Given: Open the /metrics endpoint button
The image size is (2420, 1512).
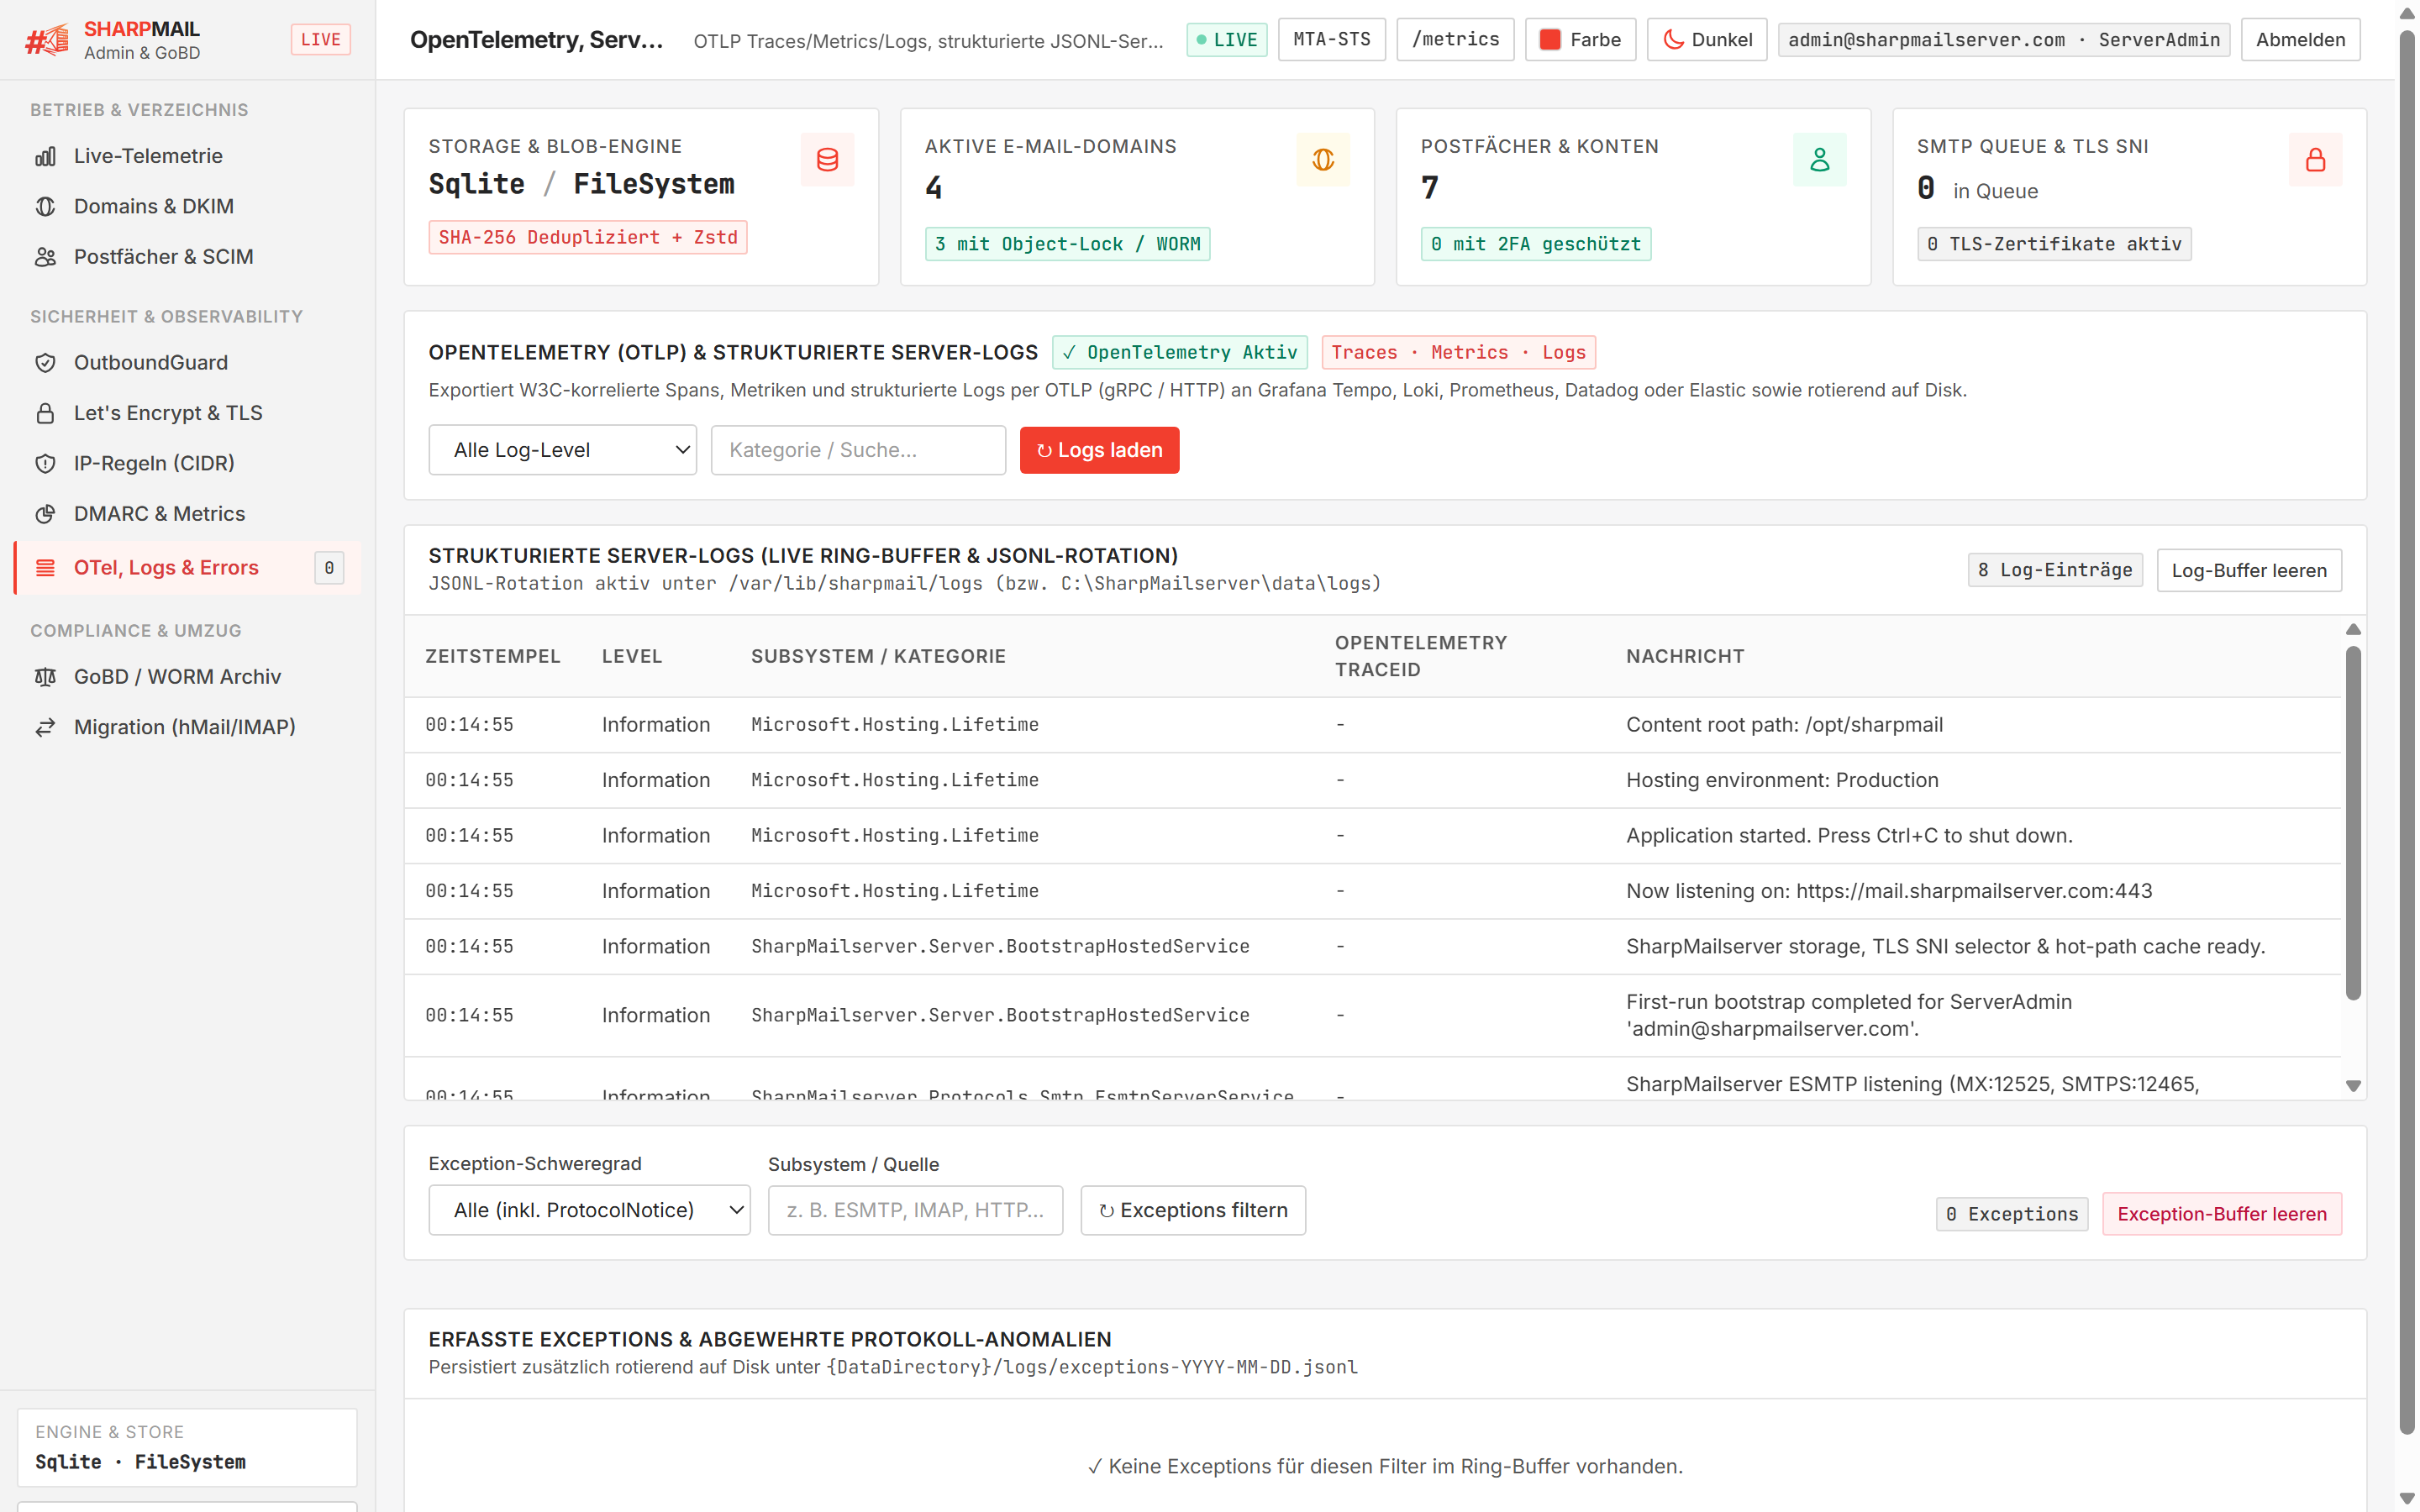Looking at the screenshot, I should click(1455, 40).
